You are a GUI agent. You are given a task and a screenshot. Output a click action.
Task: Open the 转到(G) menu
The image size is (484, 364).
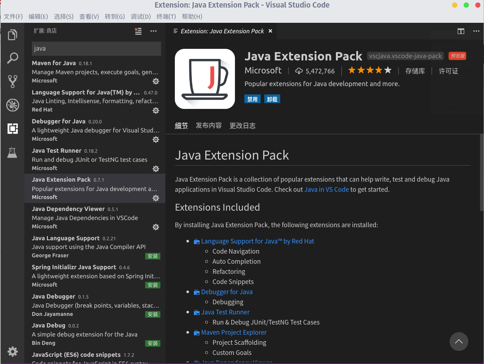115,17
